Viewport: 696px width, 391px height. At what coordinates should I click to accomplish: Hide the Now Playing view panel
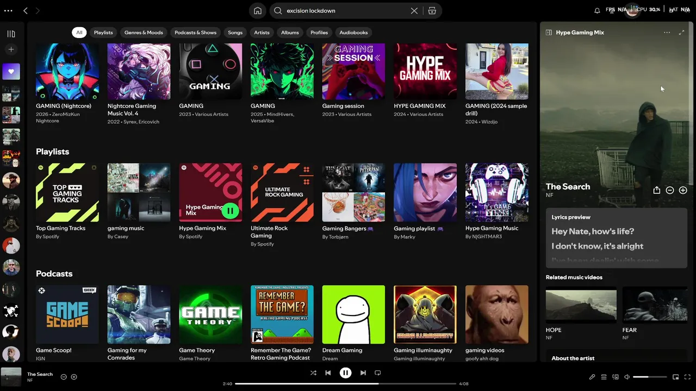[x=549, y=33]
